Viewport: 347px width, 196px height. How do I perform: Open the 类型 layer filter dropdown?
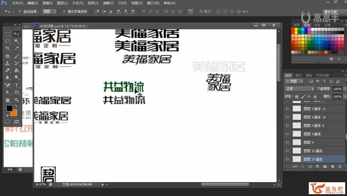[294, 82]
